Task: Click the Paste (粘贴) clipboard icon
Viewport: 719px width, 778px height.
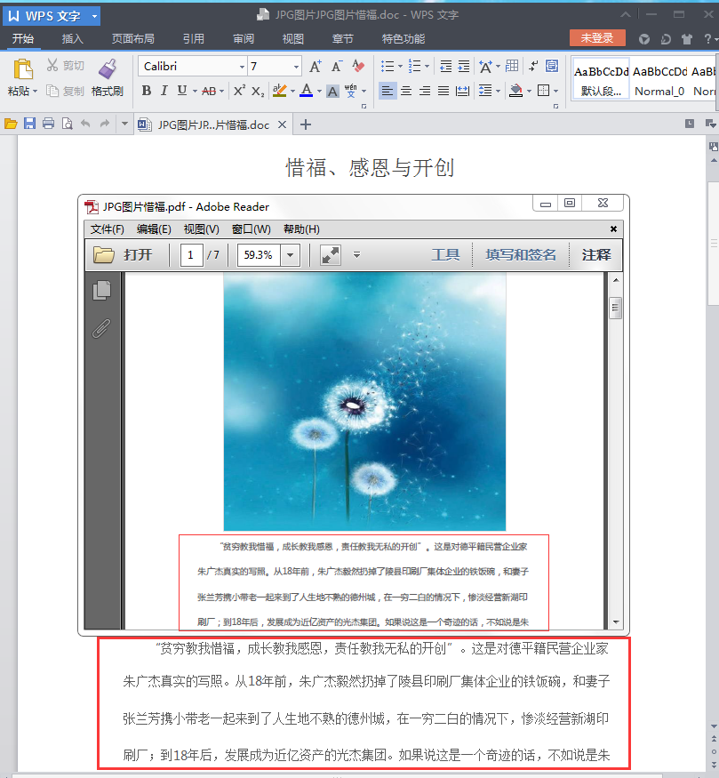Action: click(23, 69)
